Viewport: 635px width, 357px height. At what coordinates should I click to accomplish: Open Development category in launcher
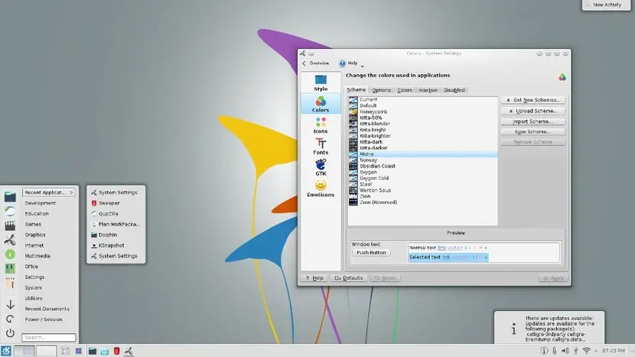[41, 203]
